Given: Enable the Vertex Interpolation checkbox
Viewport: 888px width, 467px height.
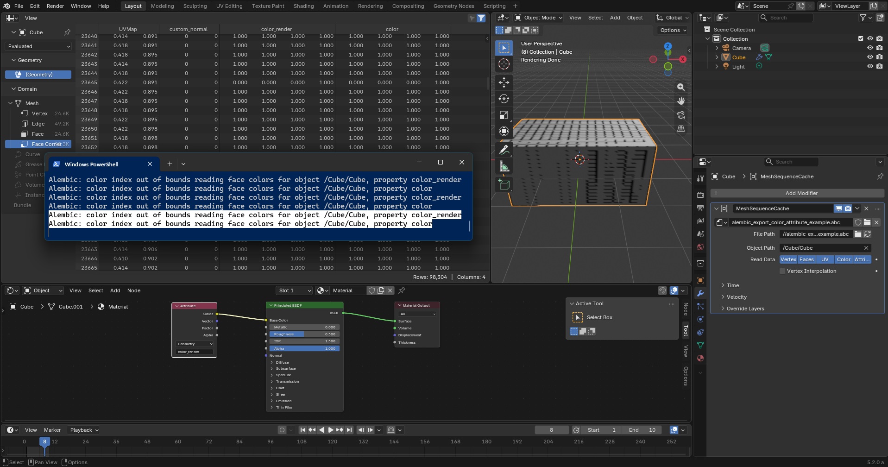Looking at the screenshot, I should click(x=782, y=271).
